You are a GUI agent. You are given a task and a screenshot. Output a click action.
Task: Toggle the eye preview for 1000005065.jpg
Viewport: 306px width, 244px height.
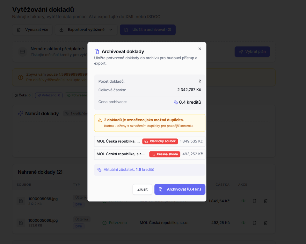tap(244, 201)
